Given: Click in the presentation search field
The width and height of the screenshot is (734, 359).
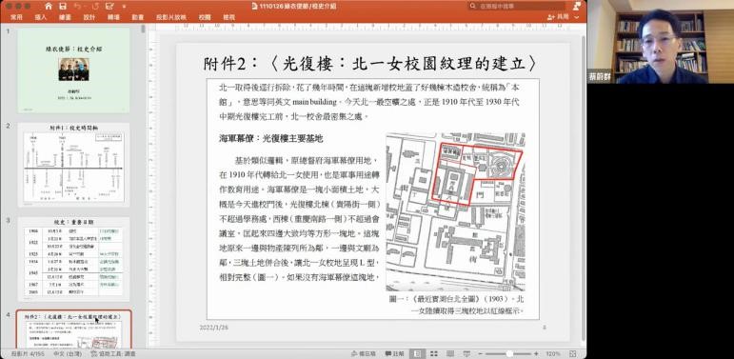Looking at the screenshot, I should [x=517, y=6].
